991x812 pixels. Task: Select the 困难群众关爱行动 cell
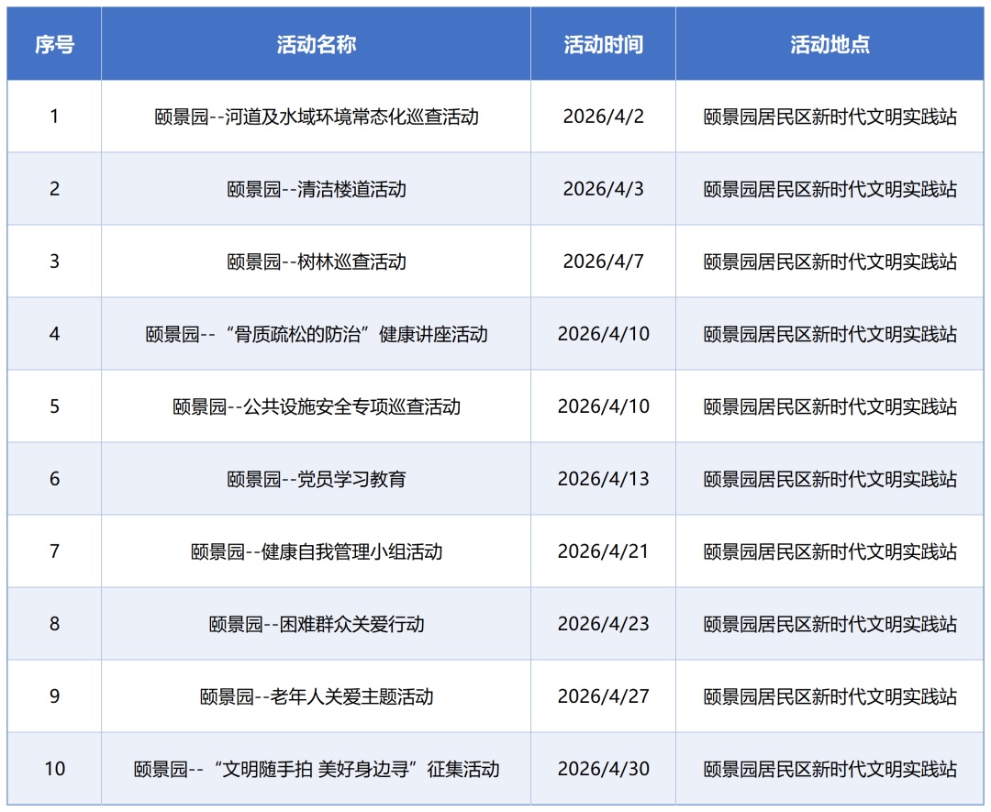pyautogui.click(x=316, y=624)
